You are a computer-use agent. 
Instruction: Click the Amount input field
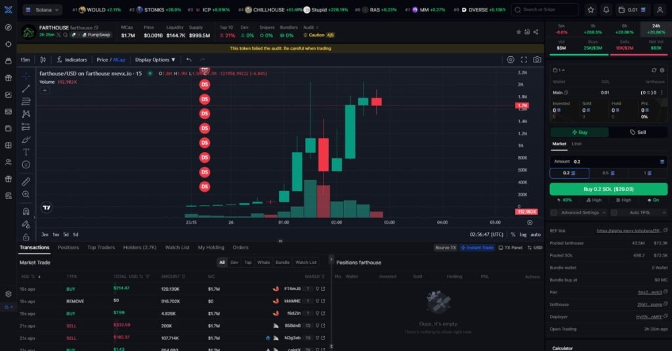pos(608,162)
